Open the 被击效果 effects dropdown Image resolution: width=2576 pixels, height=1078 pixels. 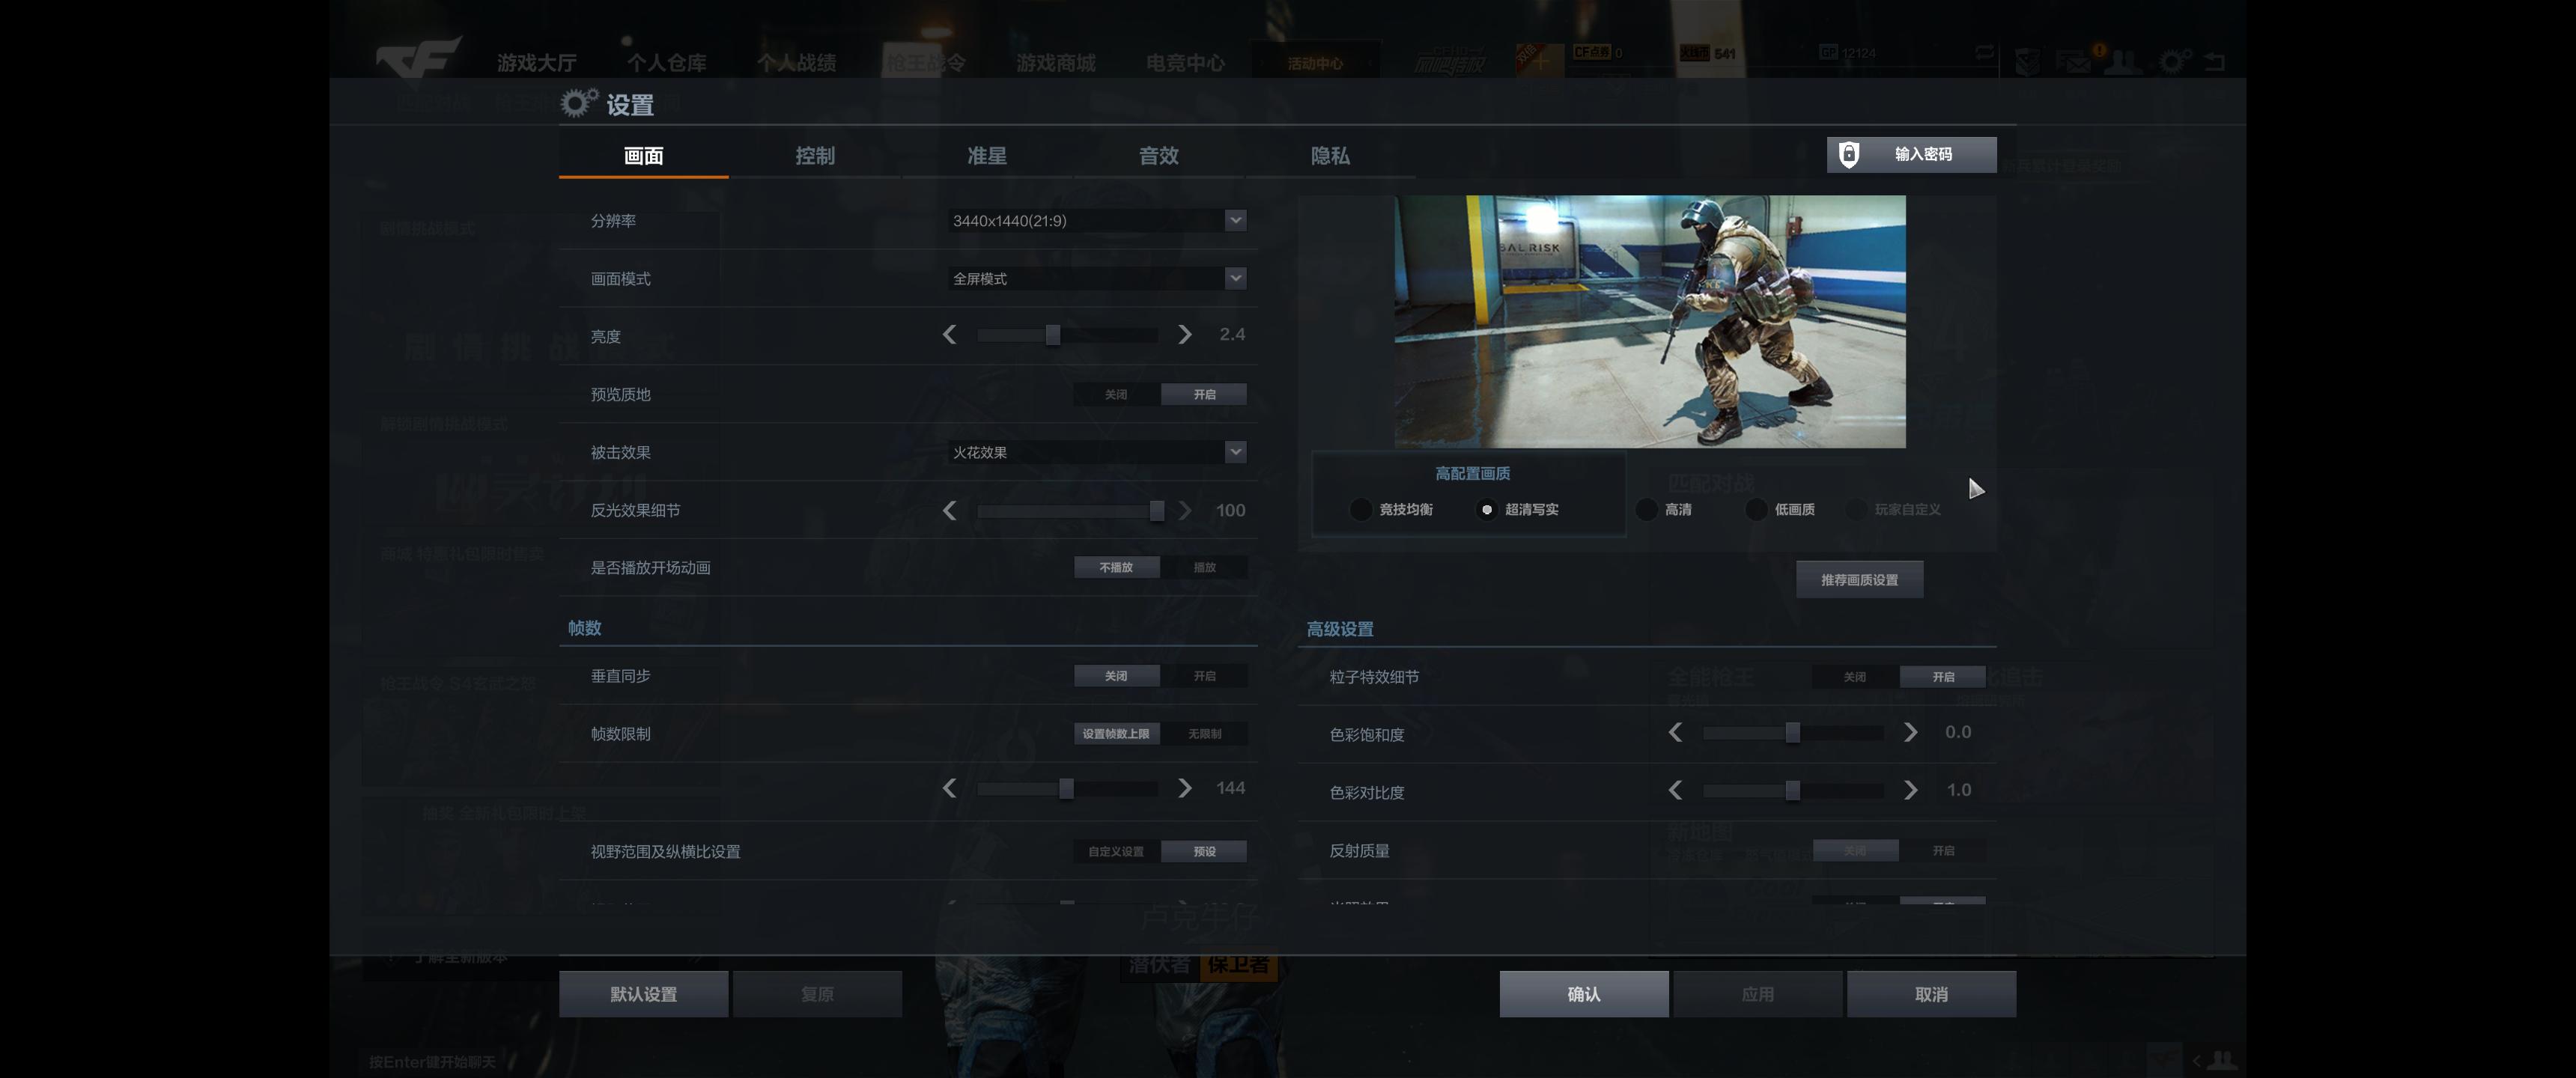1097,452
